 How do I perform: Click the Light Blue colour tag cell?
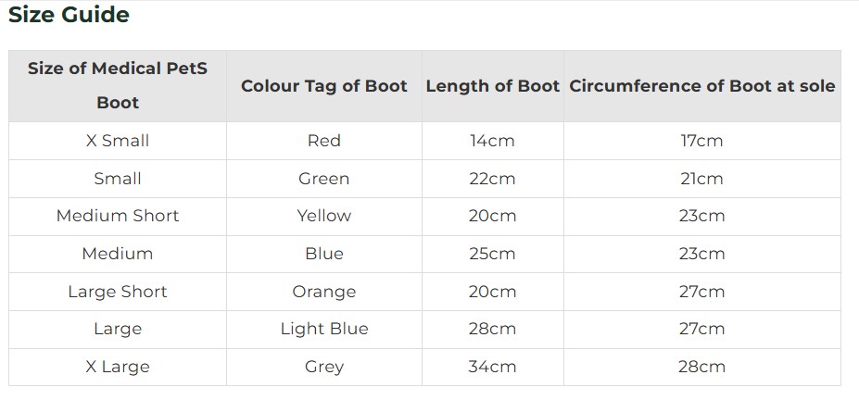(x=324, y=329)
